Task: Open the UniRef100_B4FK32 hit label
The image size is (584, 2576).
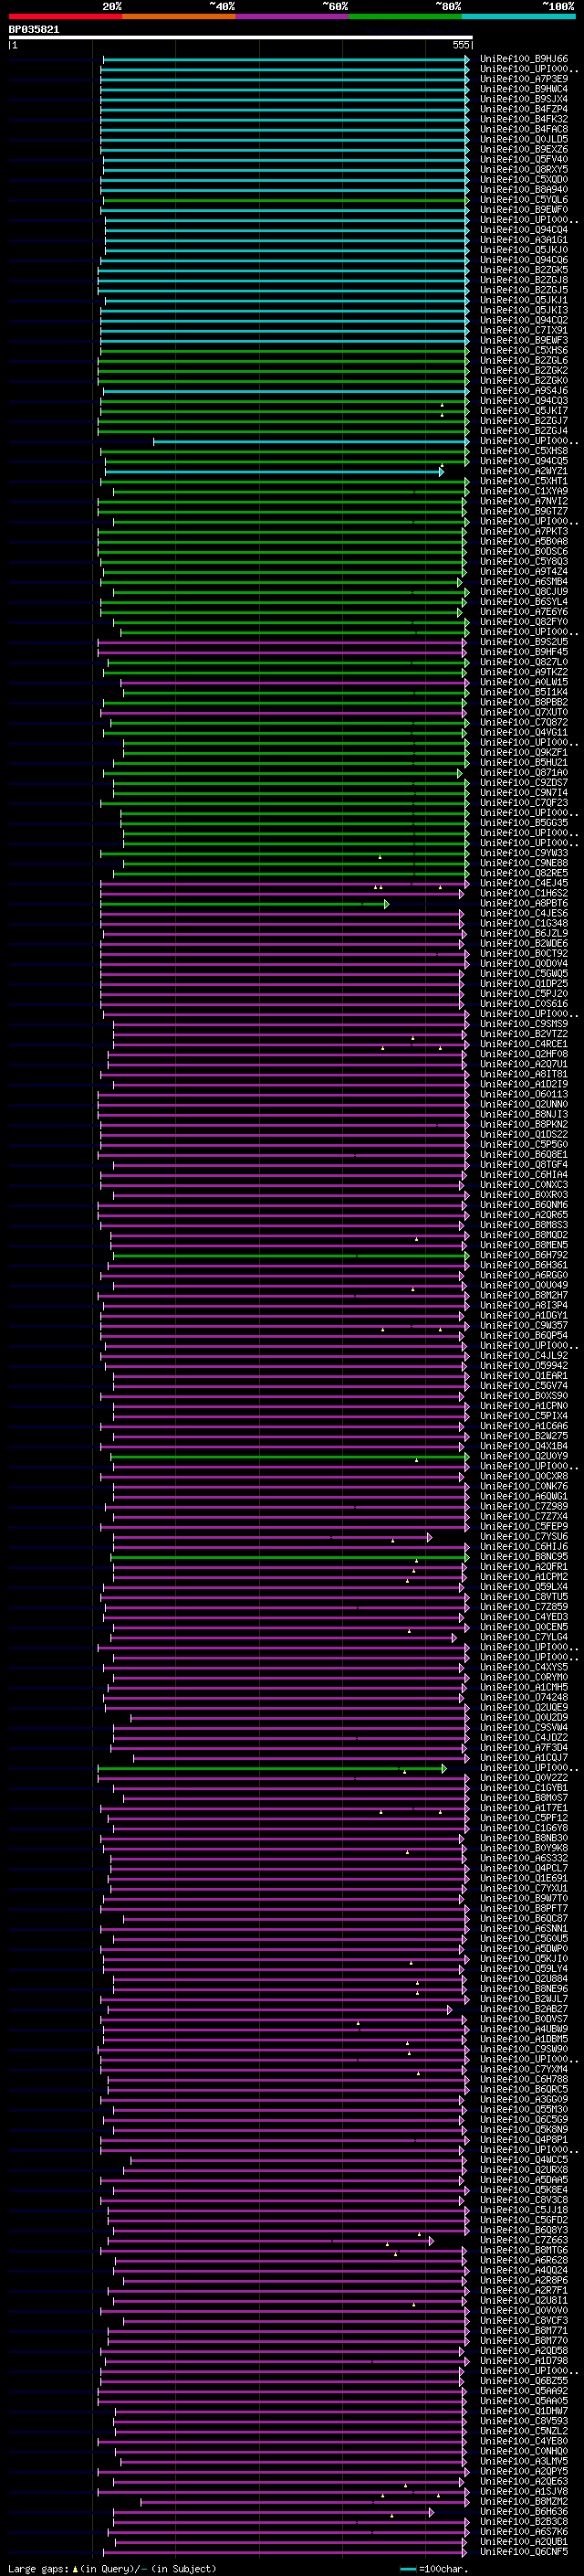Action: click(x=524, y=119)
